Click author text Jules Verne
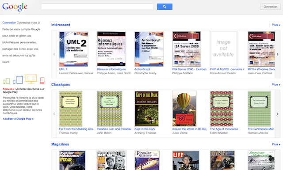 pyautogui.click(x=180, y=133)
